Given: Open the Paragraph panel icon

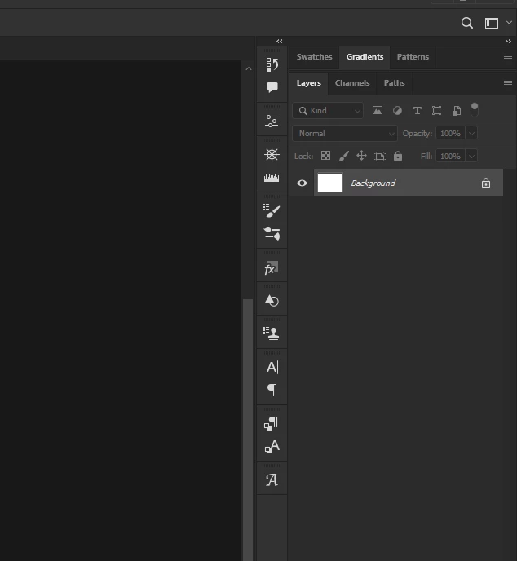Looking at the screenshot, I should [272, 390].
